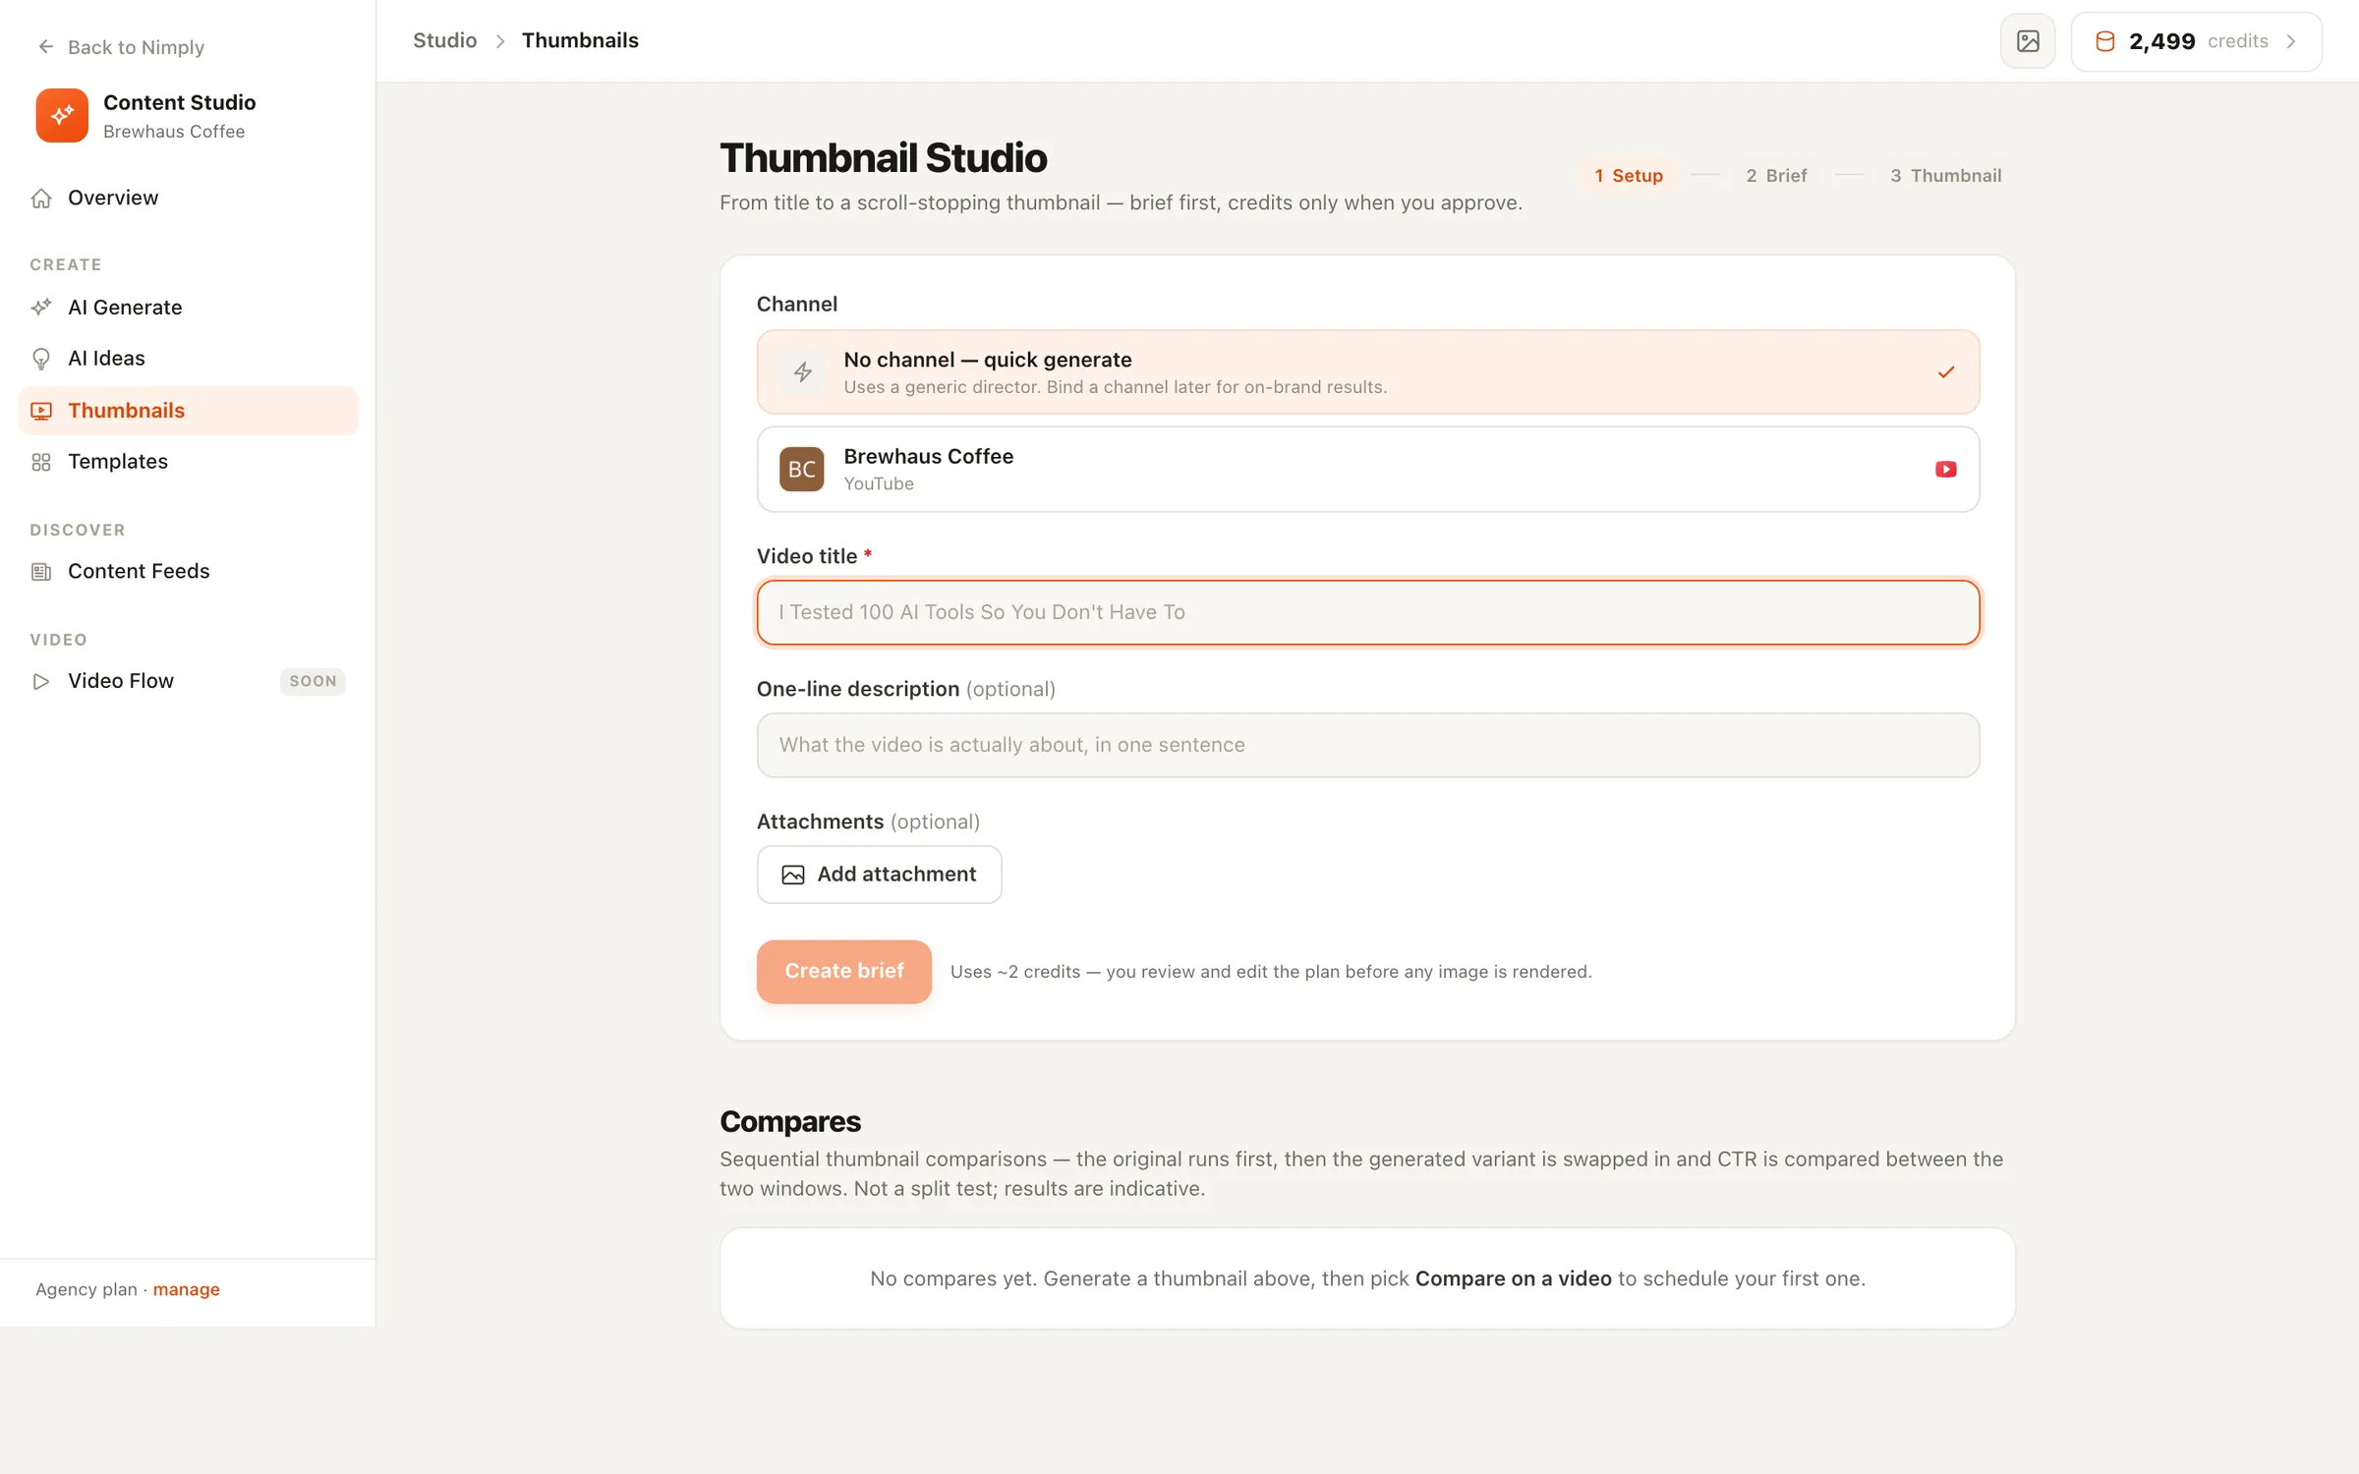Click the Attachments (optional) label
This screenshot has width=2359, height=1474.
(x=869, y=822)
